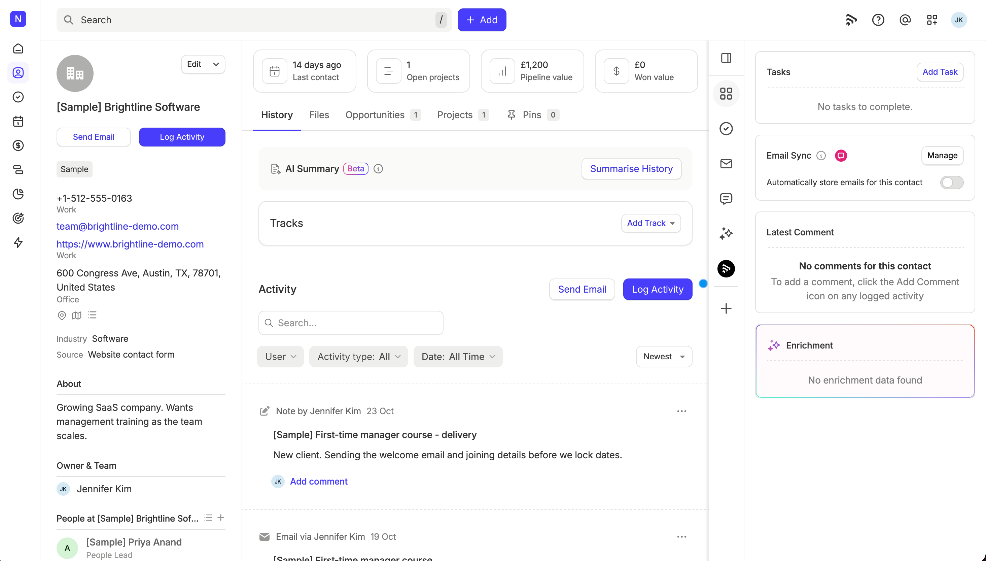Click the plus icon in the side rail
The width and height of the screenshot is (986, 561).
[726, 309]
